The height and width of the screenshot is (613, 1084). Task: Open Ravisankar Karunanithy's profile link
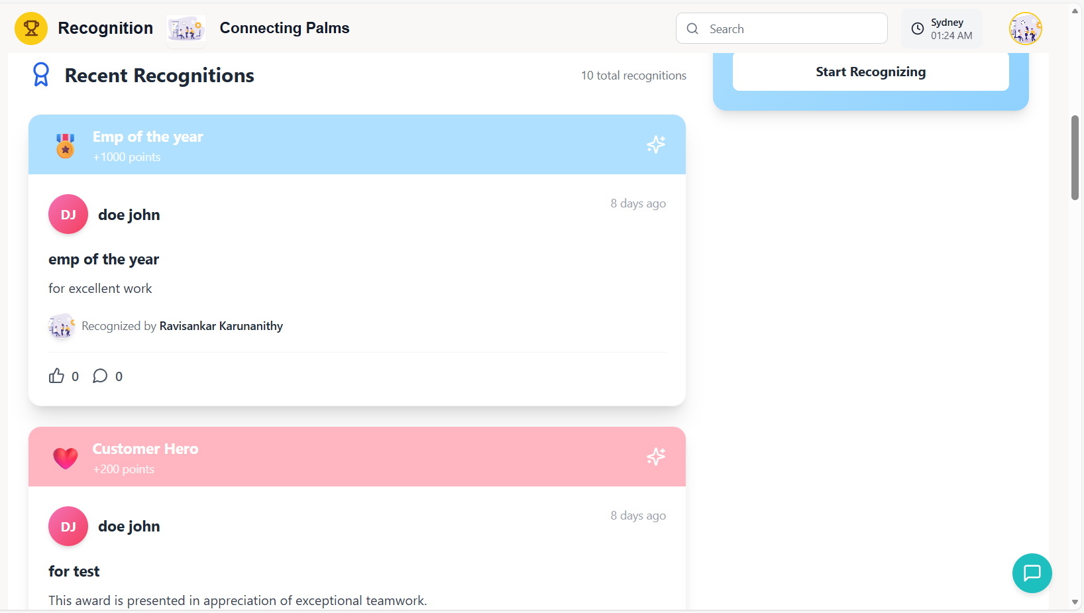point(221,326)
